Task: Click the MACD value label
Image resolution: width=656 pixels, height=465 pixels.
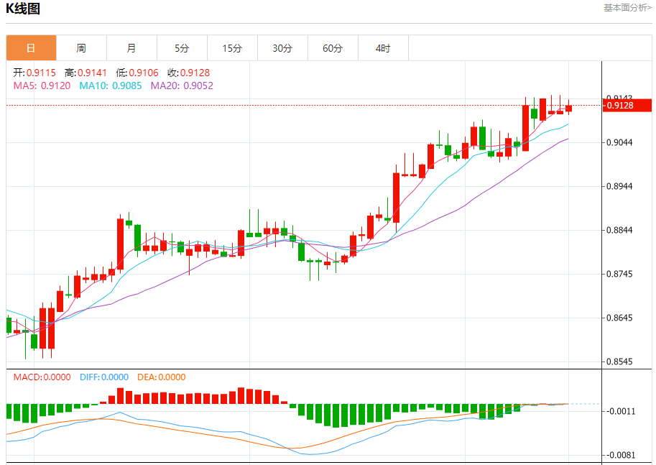Action: pos(42,377)
